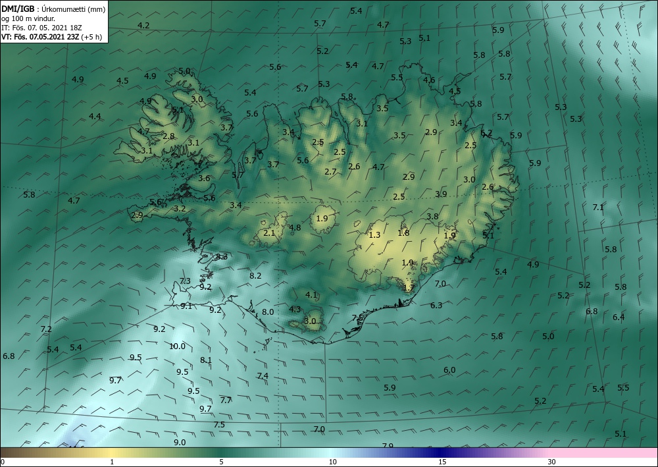Click the 7.4 precipitation value
658x467 pixels.
point(263,376)
